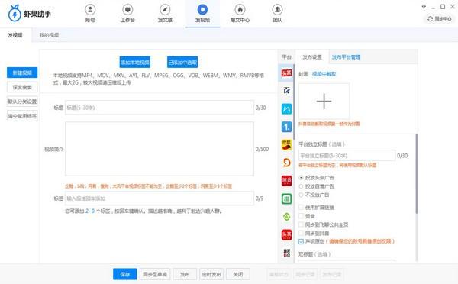Click the 发布 button in bottom bar

(185, 274)
